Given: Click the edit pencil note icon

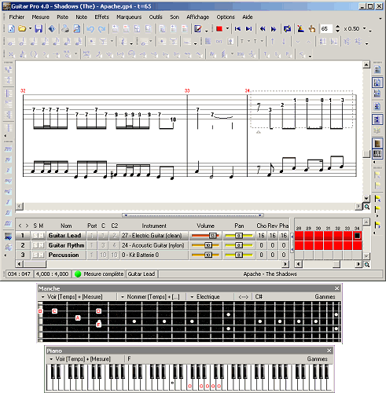Looking at the screenshot, I should [x=198, y=28].
